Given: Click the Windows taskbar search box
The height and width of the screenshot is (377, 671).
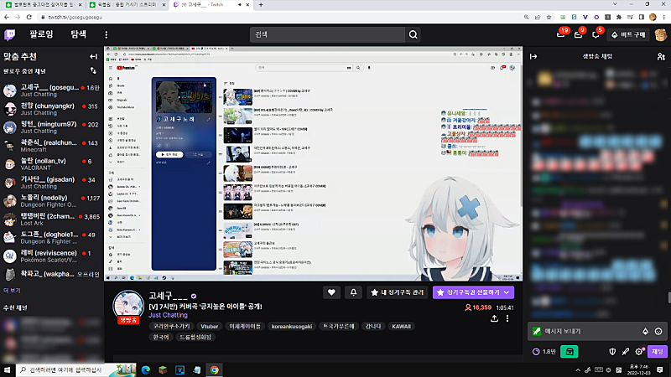Looking at the screenshot, I should [x=76, y=369].
